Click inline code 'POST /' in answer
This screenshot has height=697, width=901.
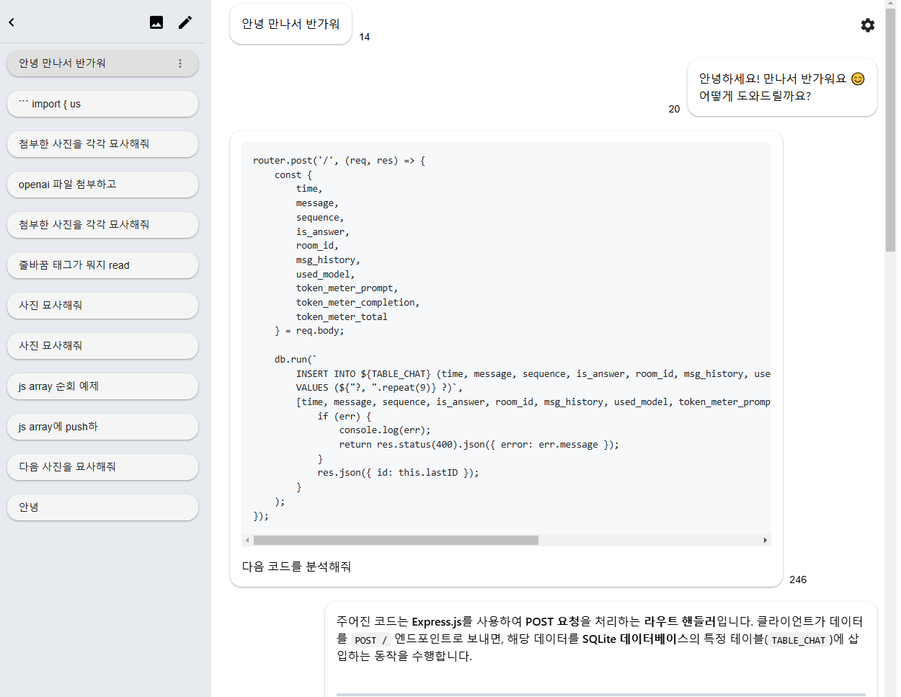[370, 640]
